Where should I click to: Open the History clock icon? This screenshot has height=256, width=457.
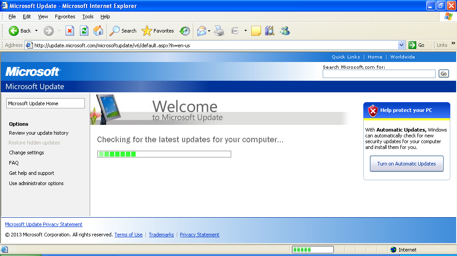click(x=185, y=31)
